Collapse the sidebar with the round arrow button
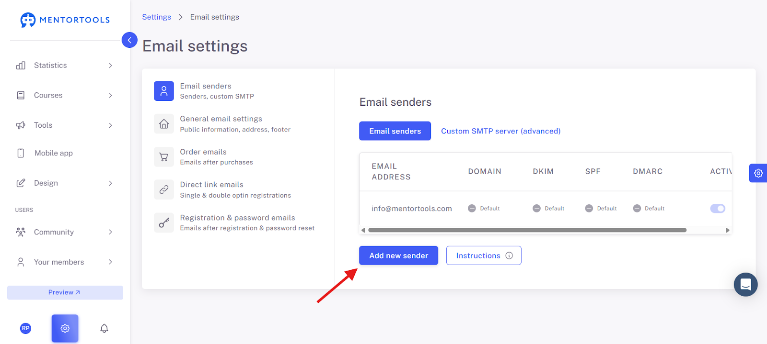 [x=129, y=40]
